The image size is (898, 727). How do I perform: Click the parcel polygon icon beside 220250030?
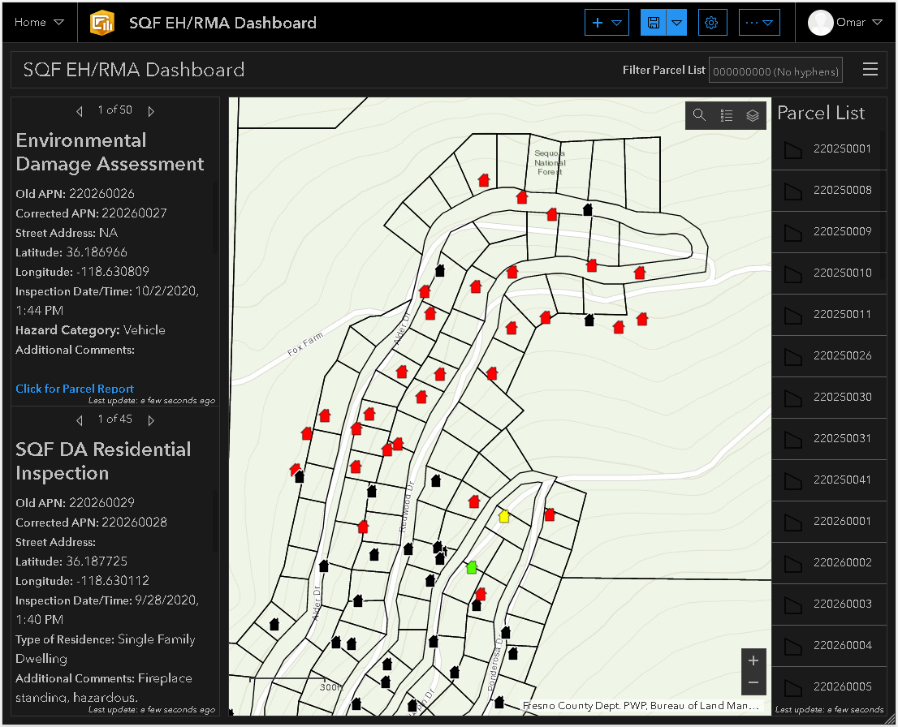[793, 398]
